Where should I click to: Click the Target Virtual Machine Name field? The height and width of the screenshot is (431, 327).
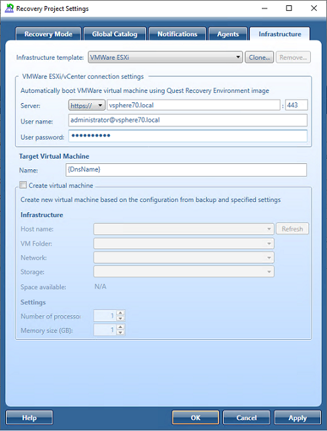[x=186, y=170]
